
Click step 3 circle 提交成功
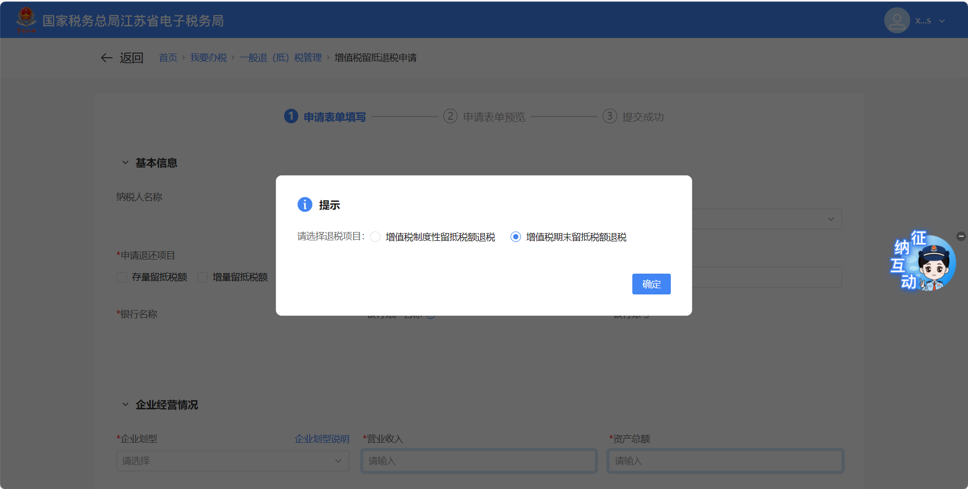(609, 117)
